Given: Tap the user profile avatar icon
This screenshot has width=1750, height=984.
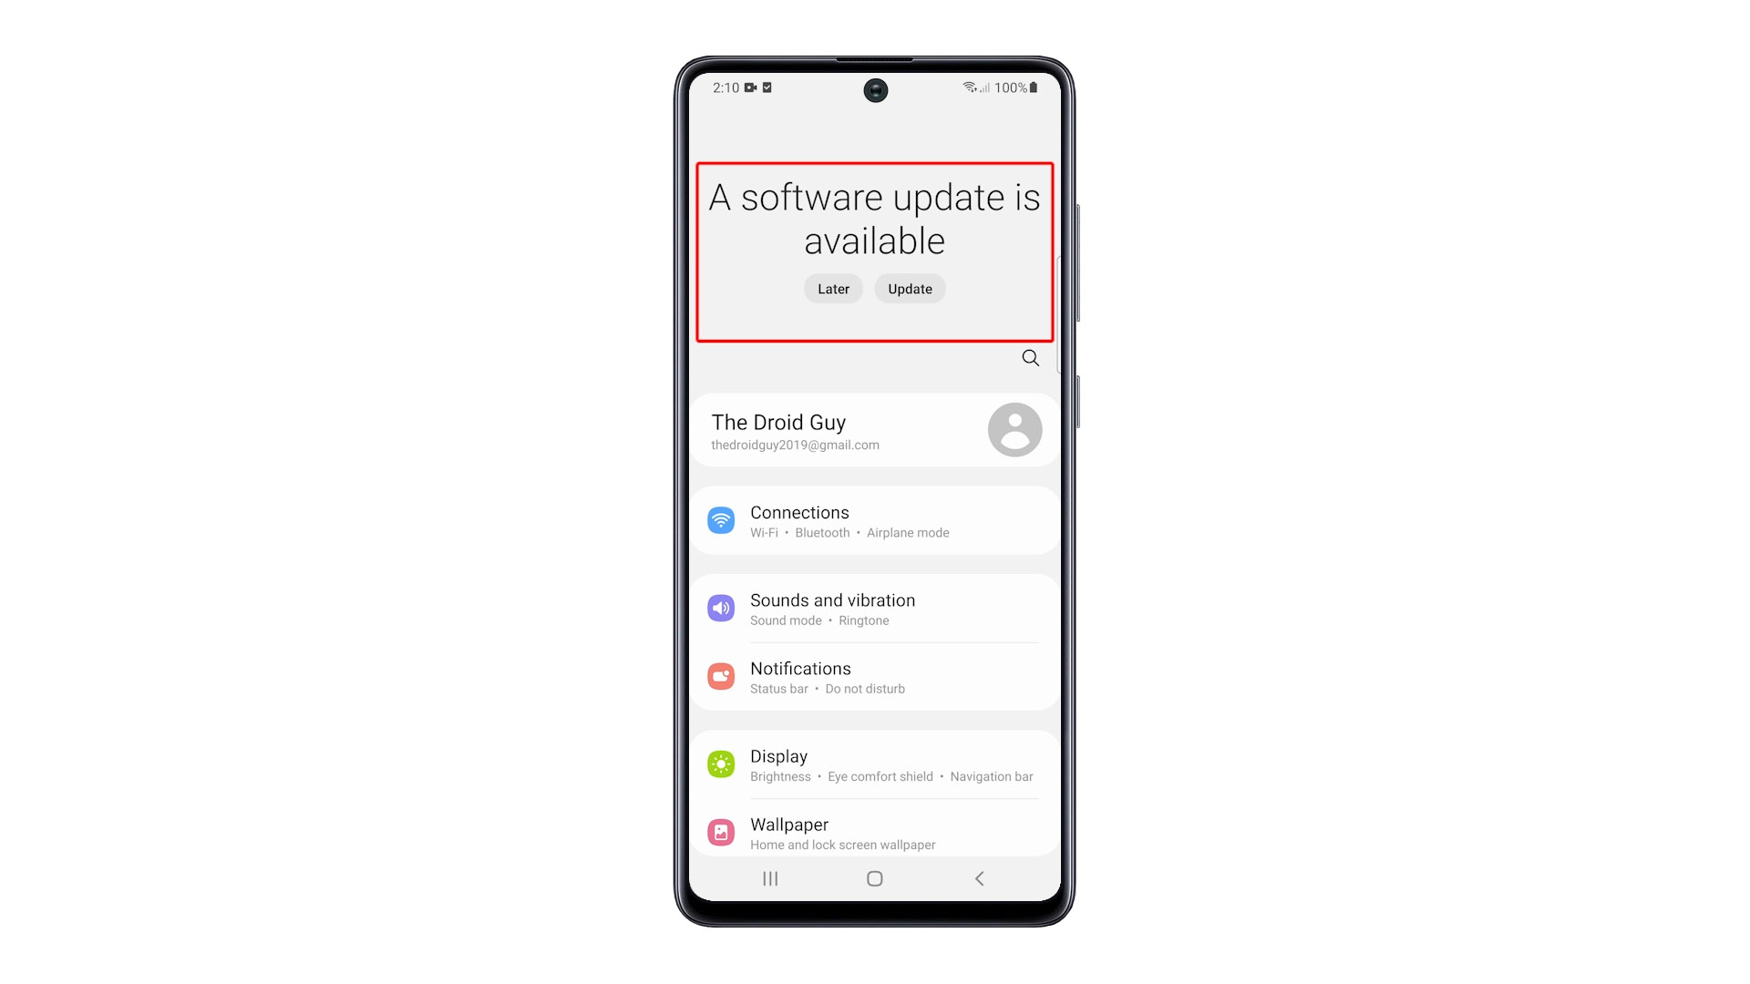Looking at the screenshot, I should [x=1014, y=430].
